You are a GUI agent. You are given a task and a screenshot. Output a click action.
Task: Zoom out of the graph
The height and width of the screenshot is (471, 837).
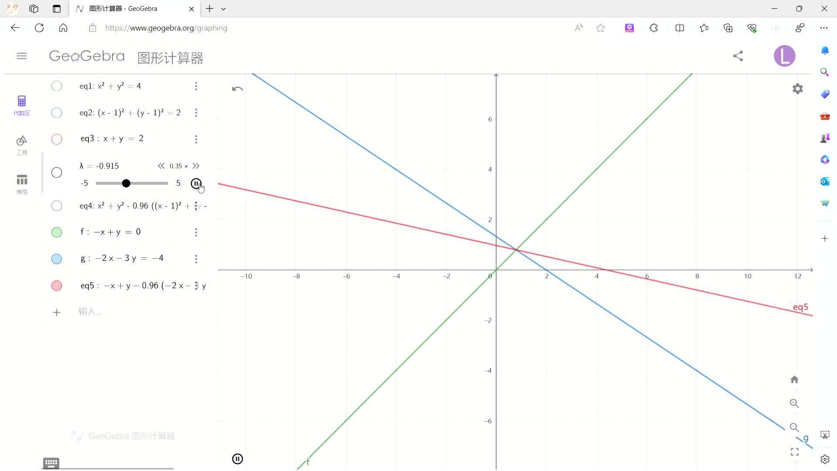tap(794, 427)
